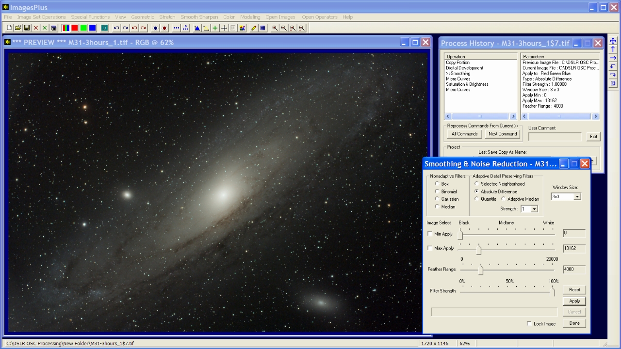This screenshot has height=349, width=621.
Task: Select the red channel display icon
Action: [x=74, y=28]
